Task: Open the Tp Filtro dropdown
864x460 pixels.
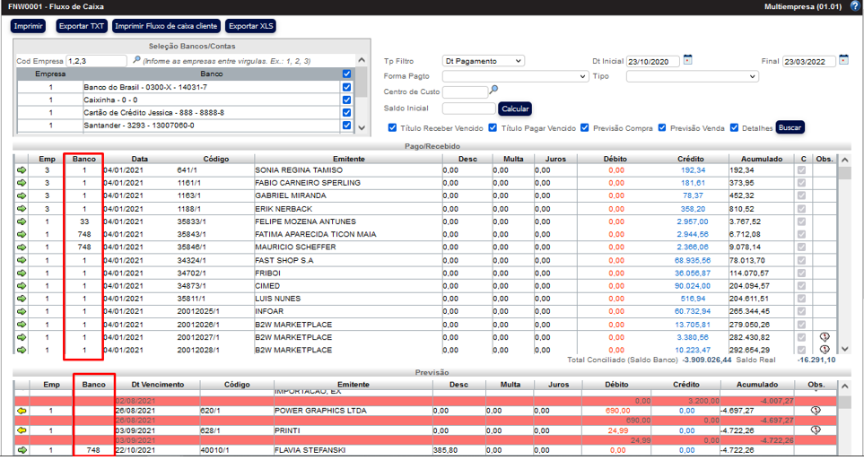Action: pyautogui.click(x=484, y=61)
